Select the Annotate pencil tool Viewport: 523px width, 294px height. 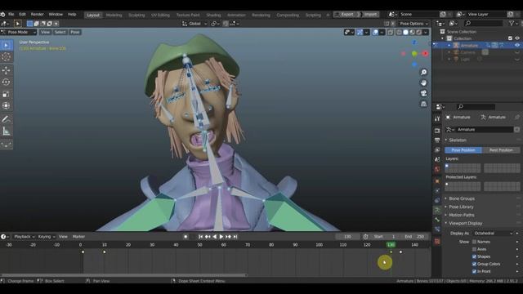(x=7, y=119)
